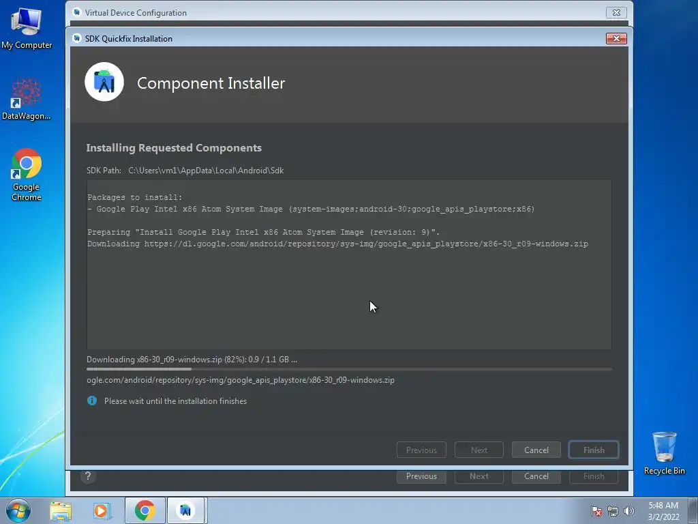Screen dimensions: 698x524
Task: Close the Virtual Device Configuration window
Action: [x=616, y=12]
